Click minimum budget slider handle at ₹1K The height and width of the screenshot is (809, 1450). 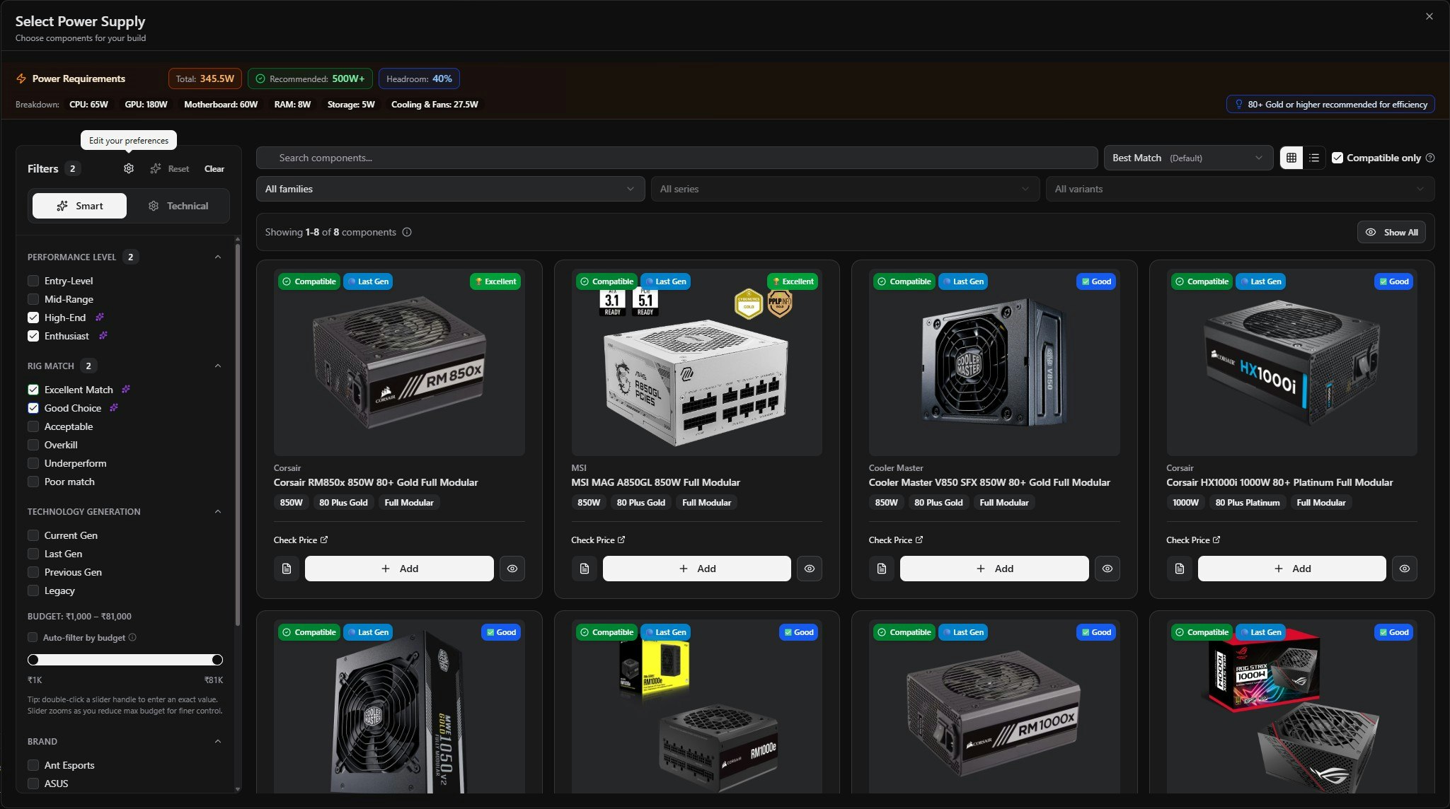33,660
